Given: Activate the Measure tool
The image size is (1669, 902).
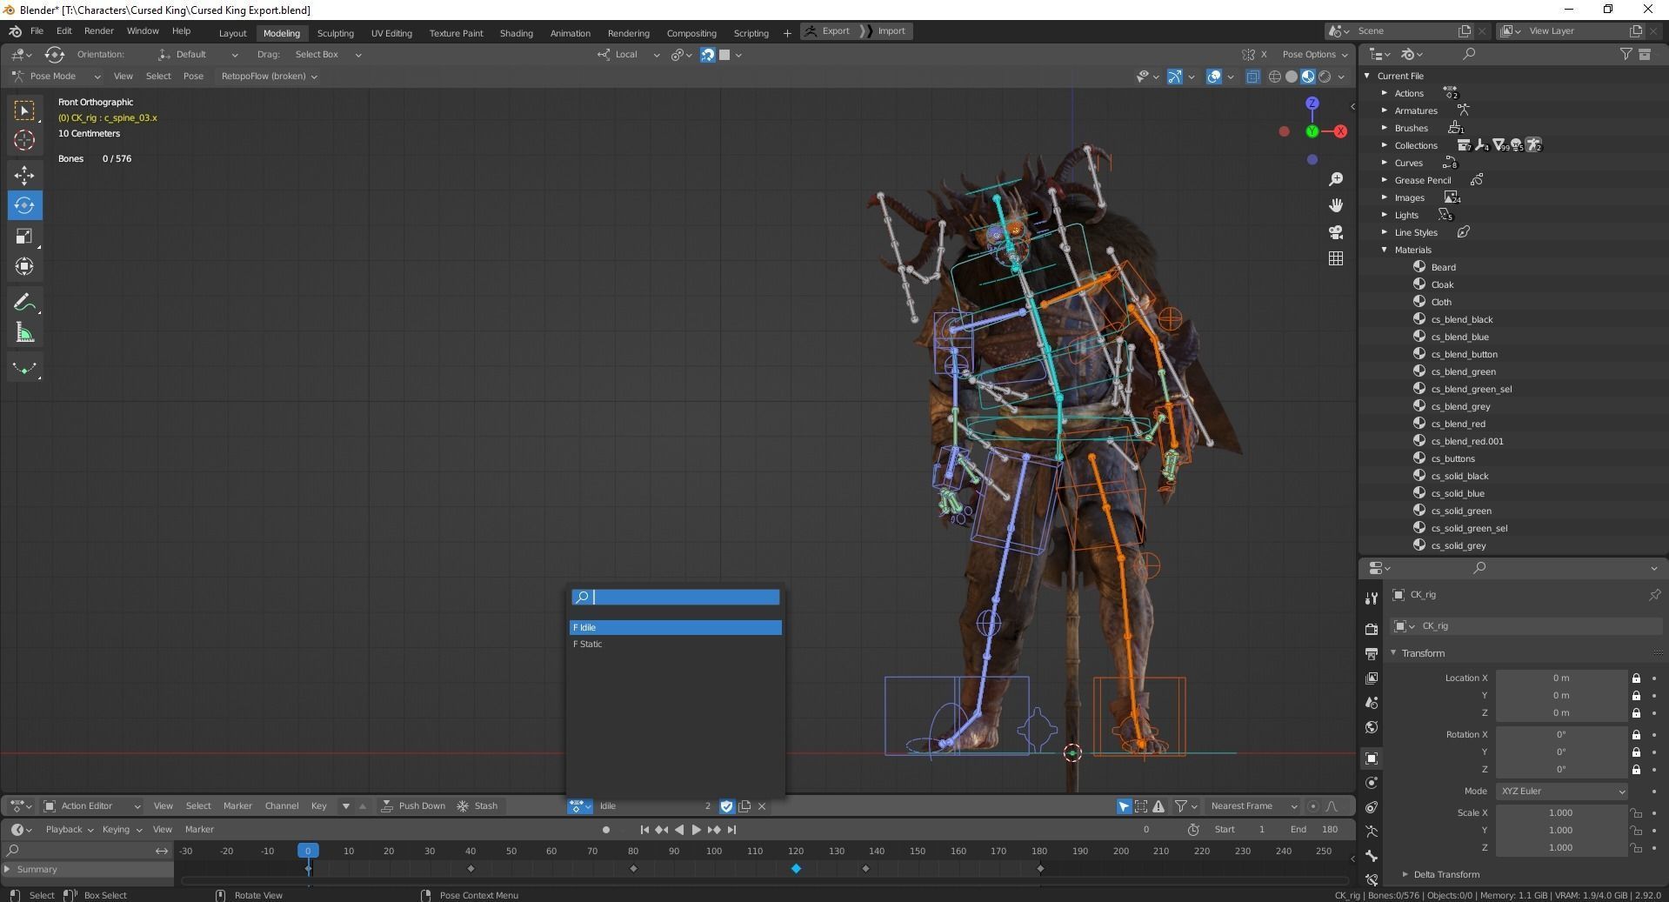Looking at the screenshot, I should click(x=24, y=331).
